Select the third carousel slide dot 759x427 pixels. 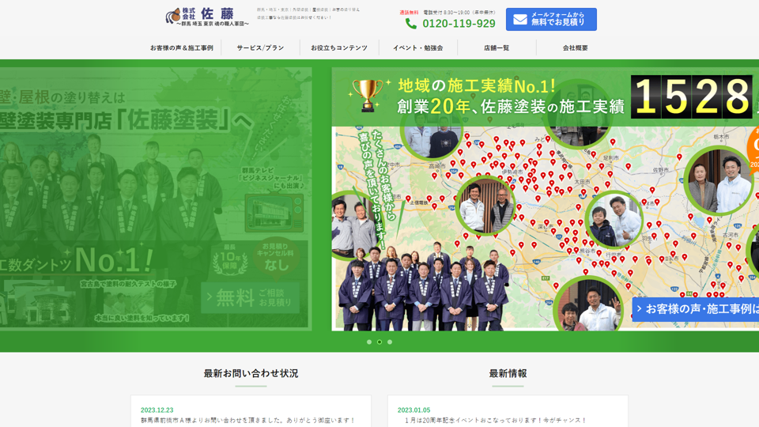pyautogui.click(x=390, y=342)
